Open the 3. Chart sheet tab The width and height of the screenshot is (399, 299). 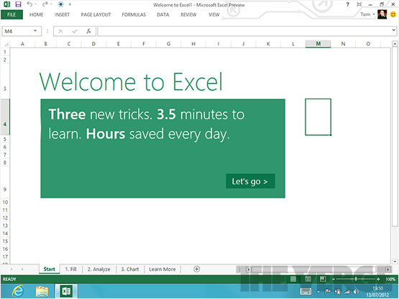(130, 270)
